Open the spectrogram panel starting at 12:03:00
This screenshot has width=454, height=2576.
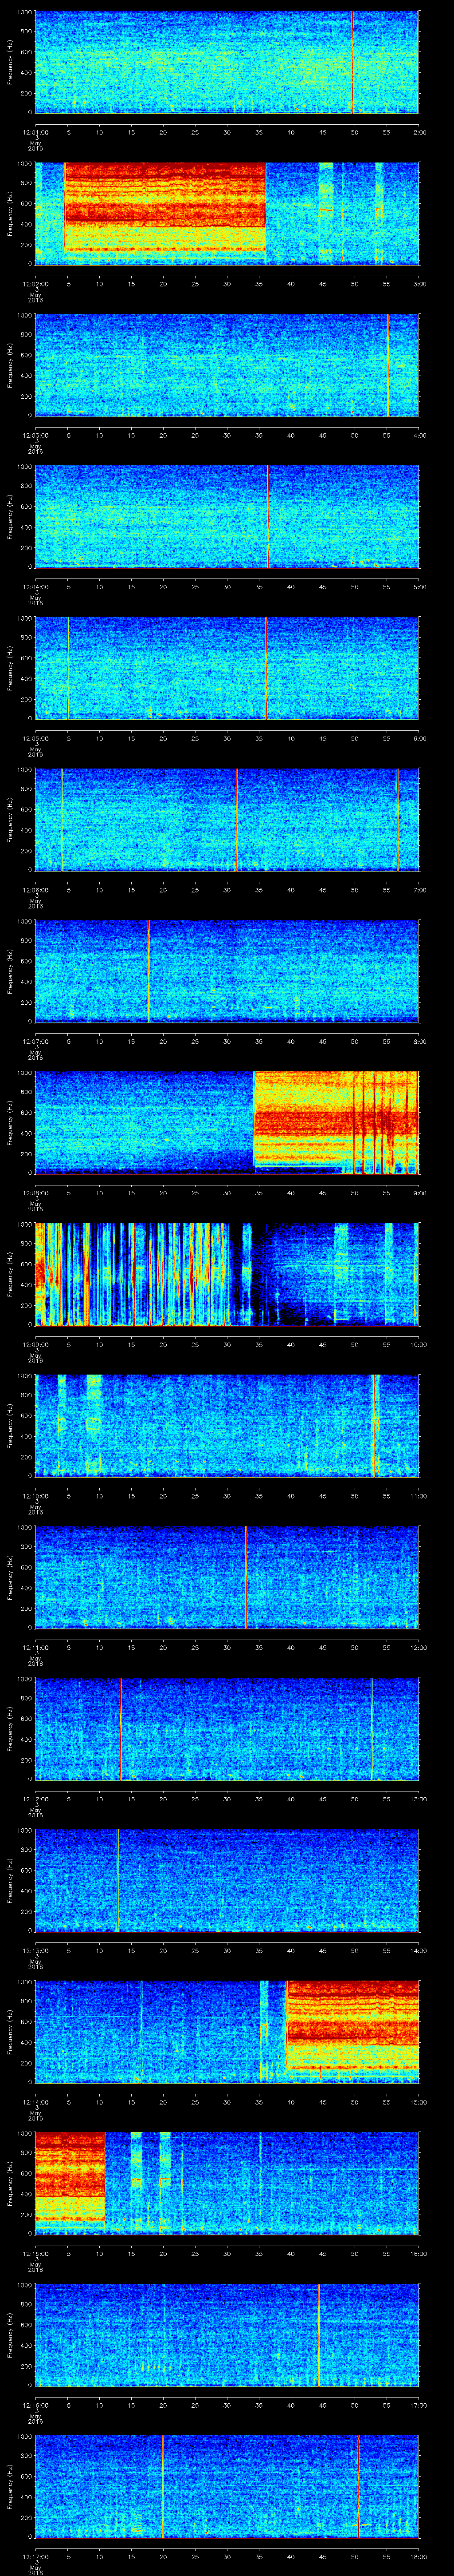click(227, 365)
